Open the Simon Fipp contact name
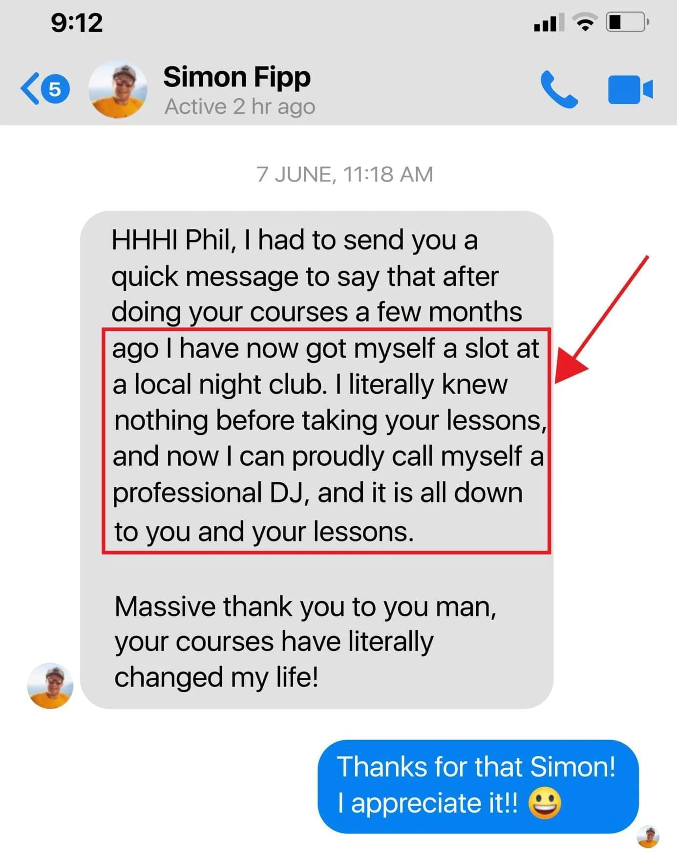 237,78
